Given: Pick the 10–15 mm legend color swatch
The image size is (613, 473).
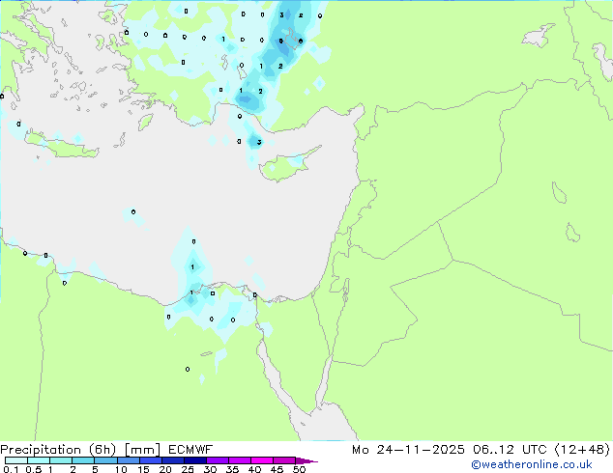Looking at the screenshot, I should 129,460.
